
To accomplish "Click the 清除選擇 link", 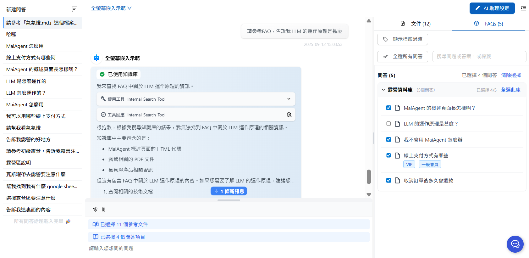I will coord(511,75).
